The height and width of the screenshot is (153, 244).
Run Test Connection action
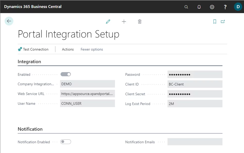click(x=33, y=49)
